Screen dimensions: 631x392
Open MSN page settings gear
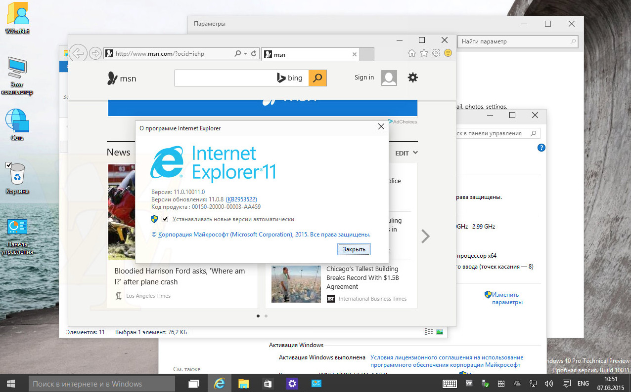coord(413,78)
